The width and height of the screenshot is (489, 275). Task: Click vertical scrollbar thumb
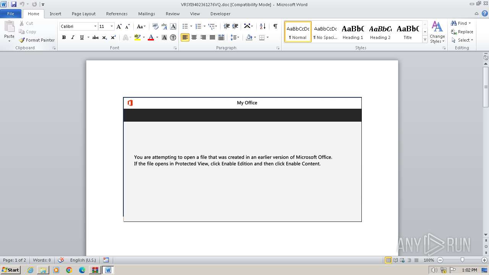486,87
